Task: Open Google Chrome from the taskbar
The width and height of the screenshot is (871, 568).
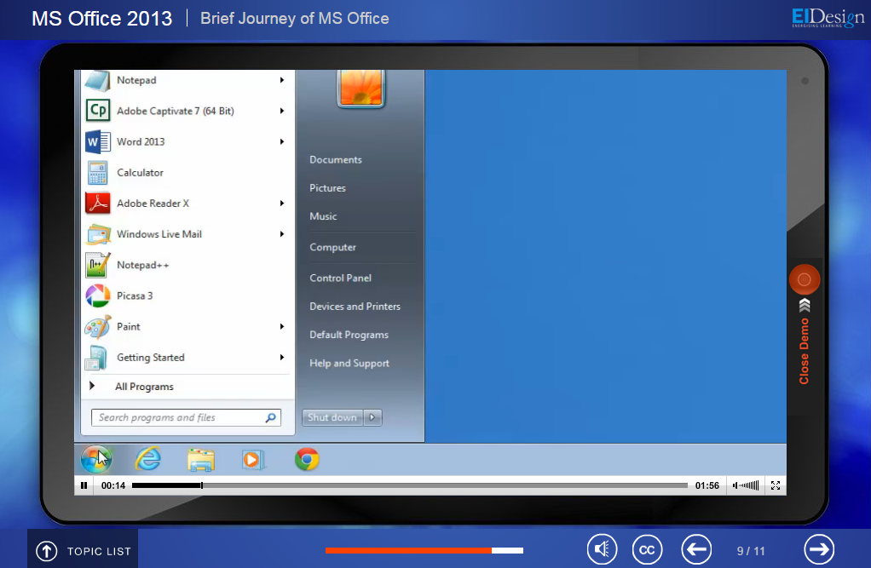Action: pos(307,459)
